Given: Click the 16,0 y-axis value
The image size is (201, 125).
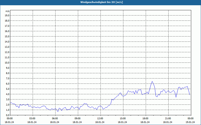Looking at the screenshot, I should click(x=7, y=31).
